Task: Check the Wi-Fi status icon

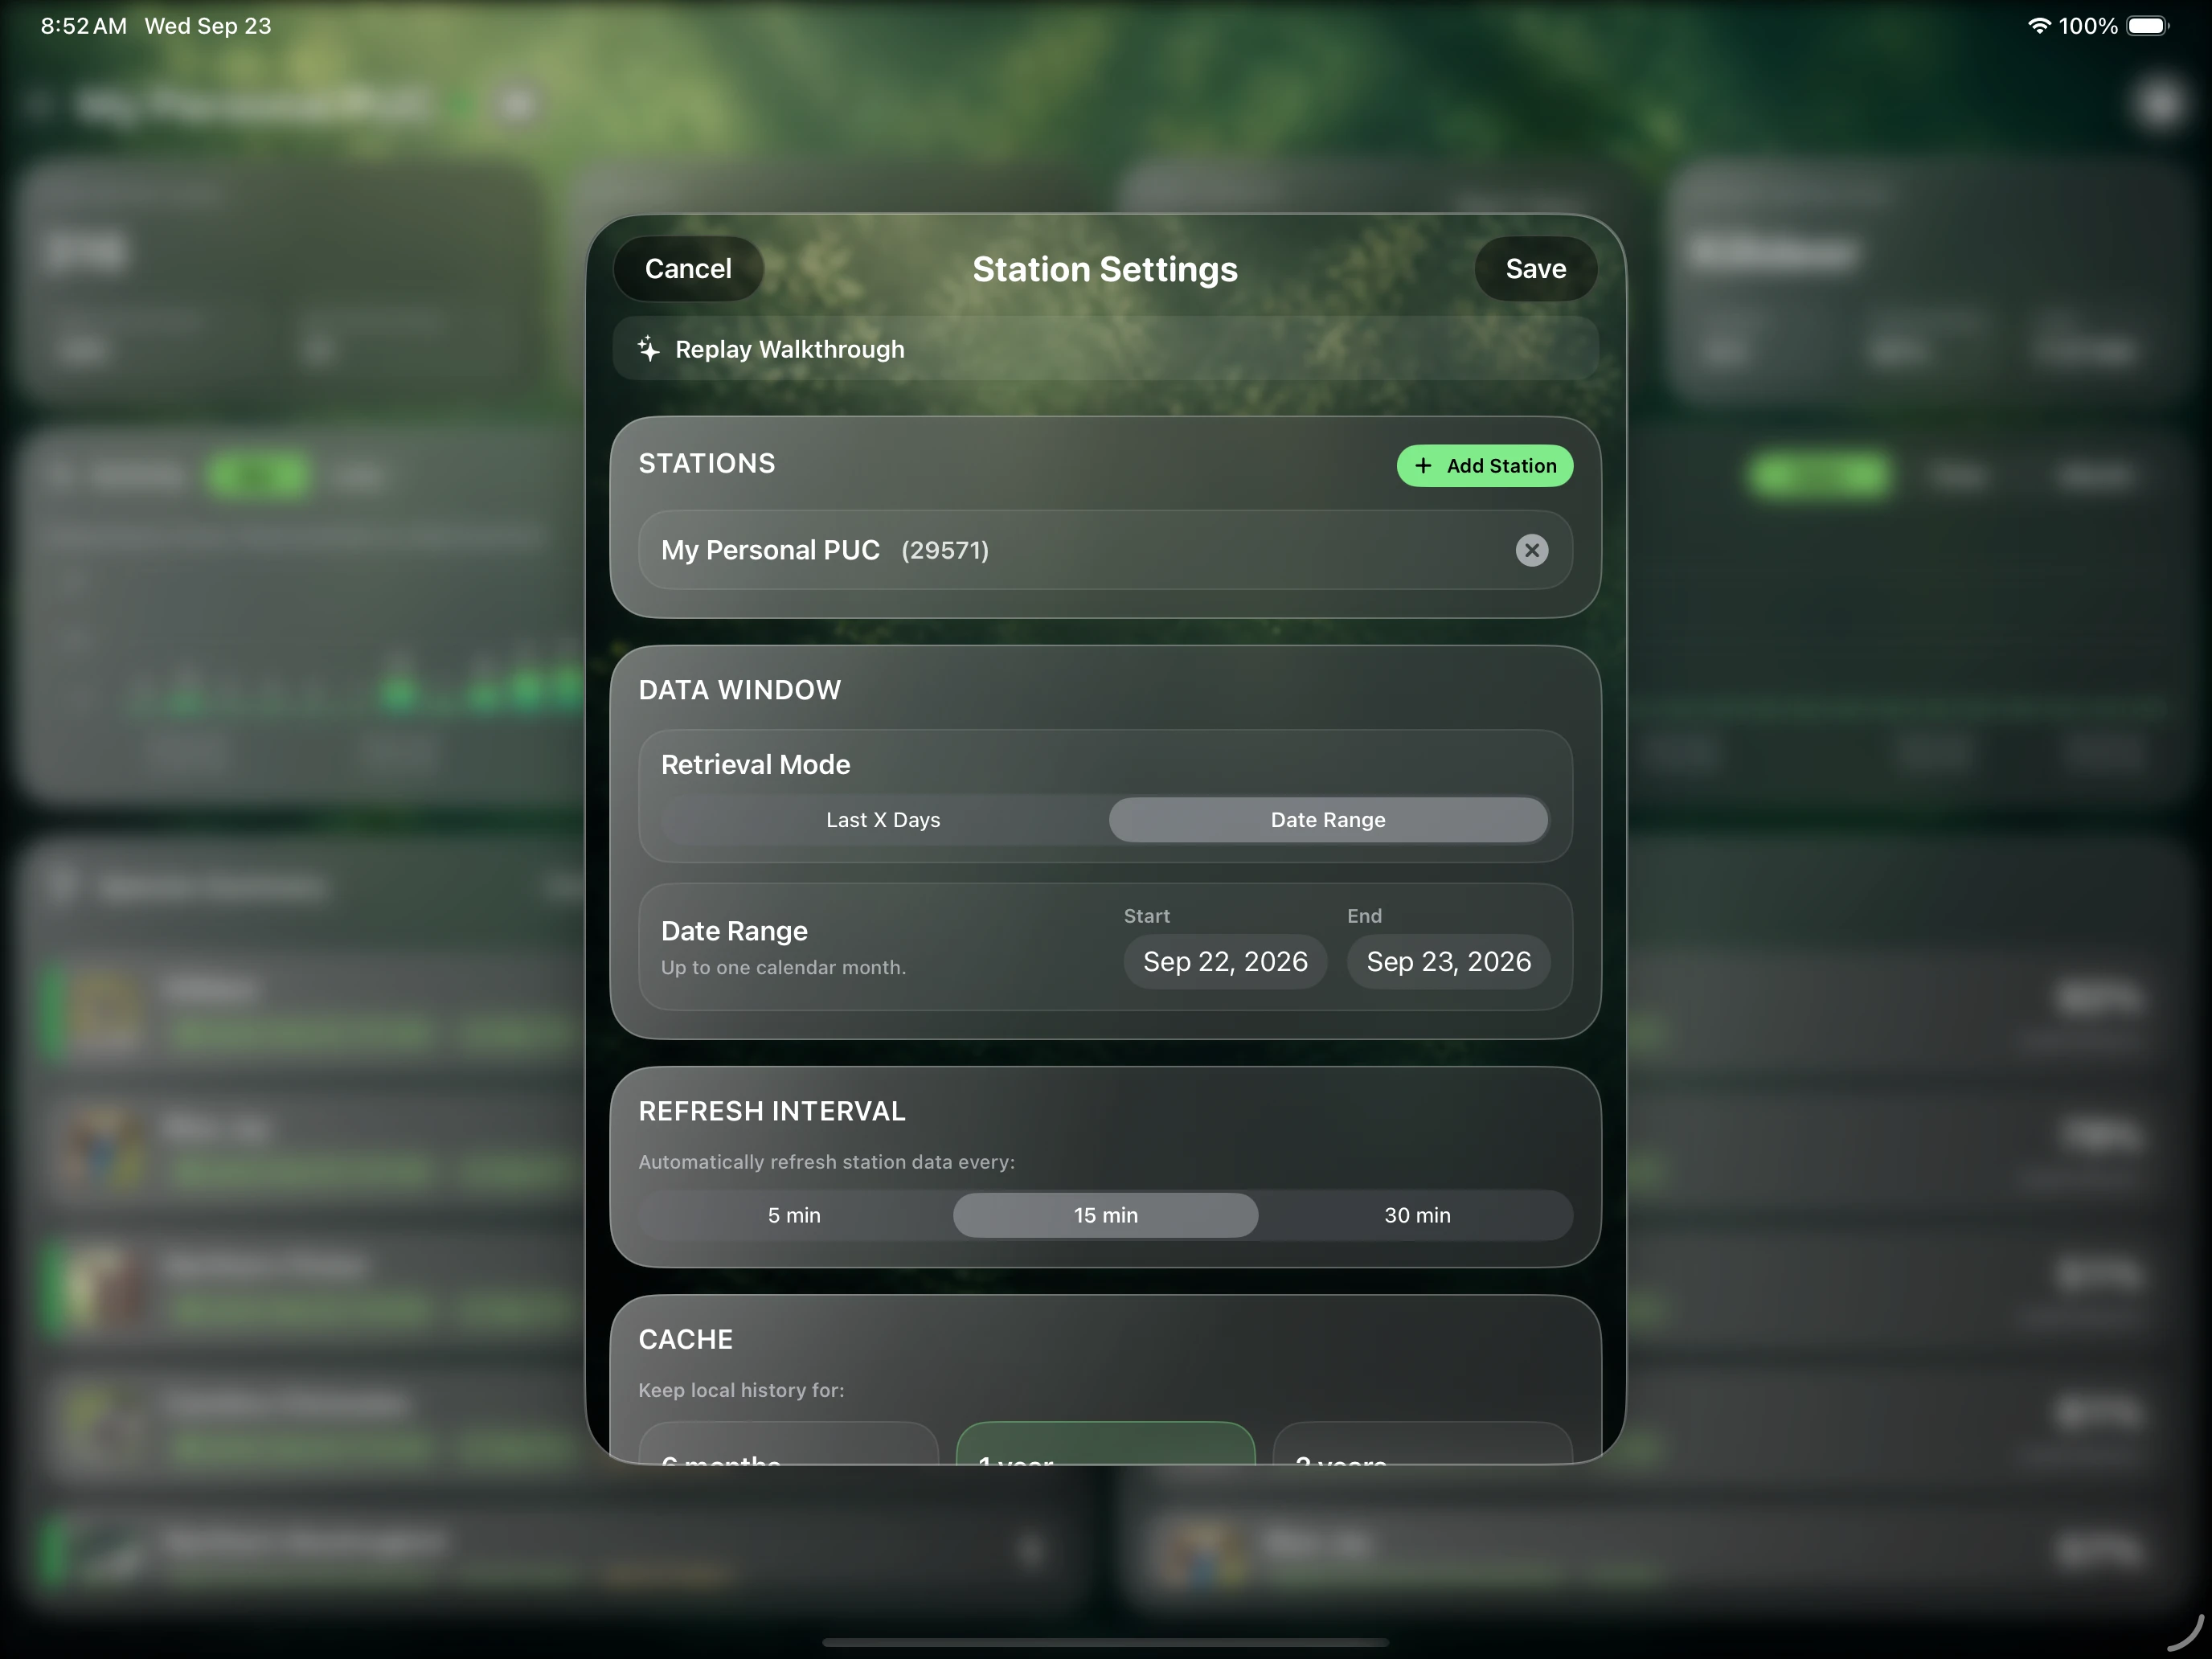Action: [2038, 26]
